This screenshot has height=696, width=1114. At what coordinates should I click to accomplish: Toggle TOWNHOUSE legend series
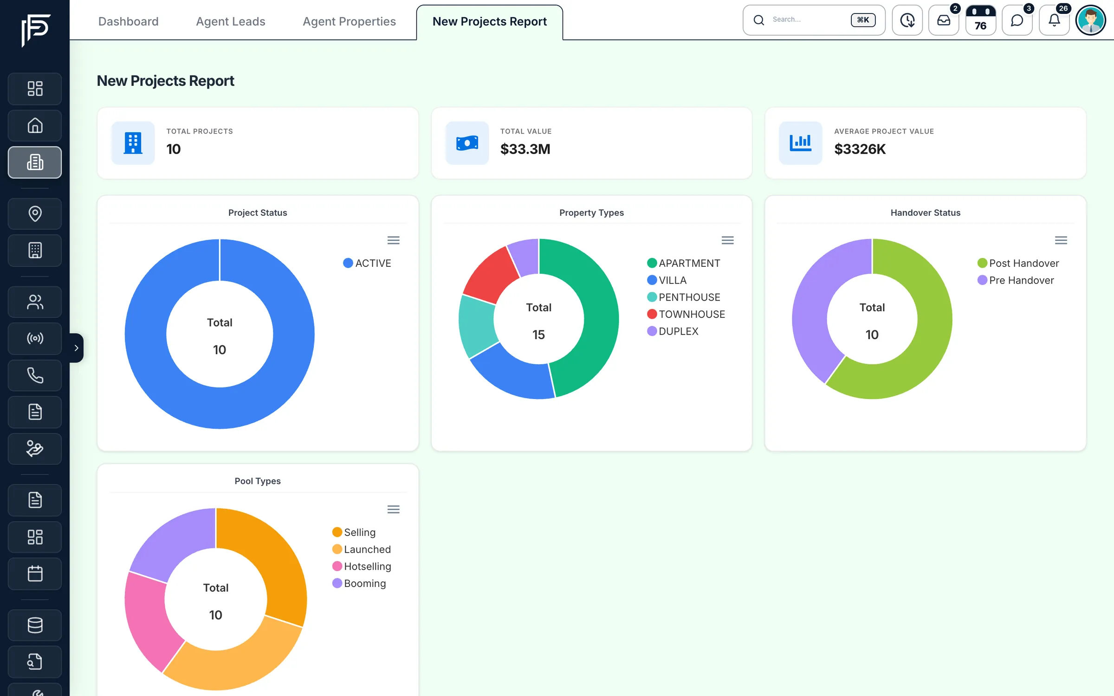coord(686,314)
